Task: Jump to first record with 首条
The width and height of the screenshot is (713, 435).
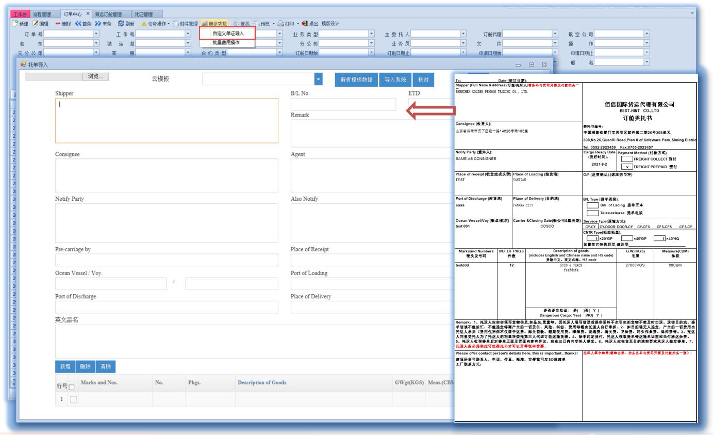Action: (78, 24)
